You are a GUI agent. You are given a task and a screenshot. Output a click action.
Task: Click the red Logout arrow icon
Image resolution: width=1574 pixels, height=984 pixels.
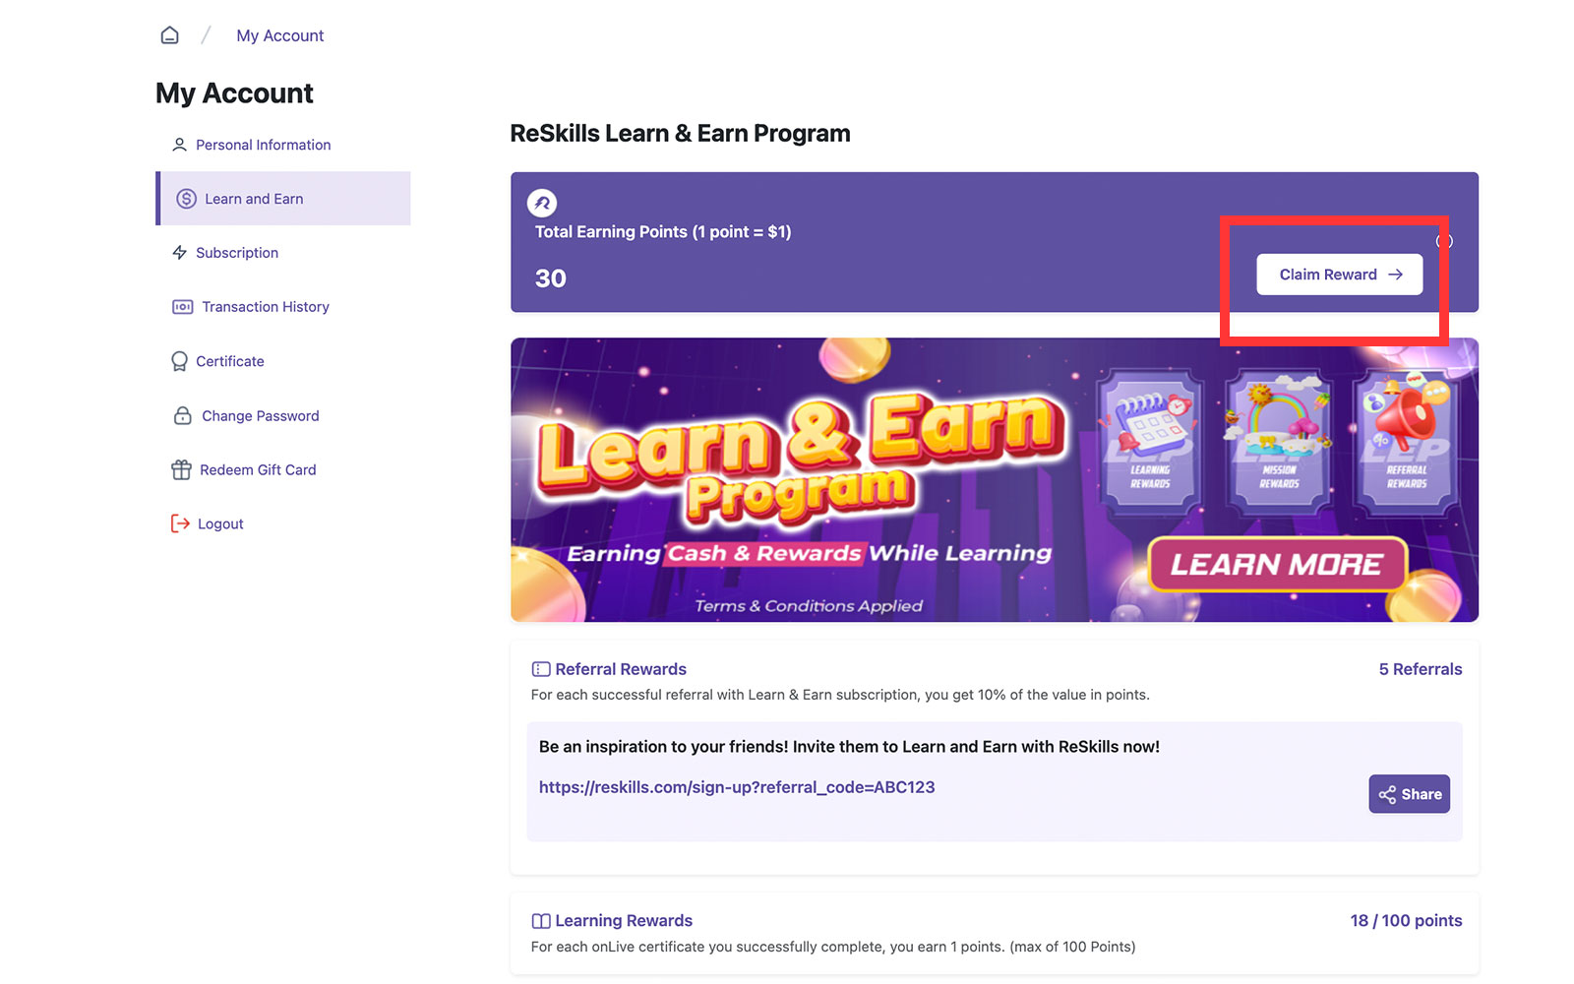[180, 523]
